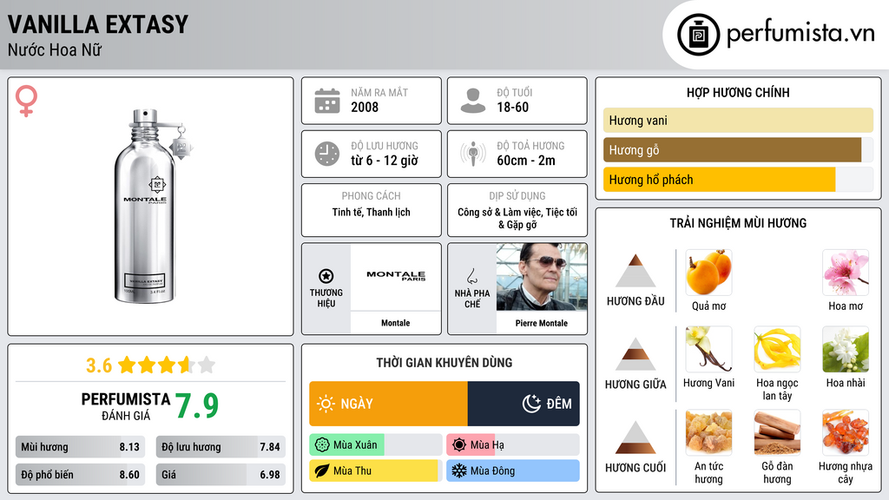The height and width of the screenshot is (500, 889).
Task: Open the Quả mơ apricot note image
Action: (708, 272)
